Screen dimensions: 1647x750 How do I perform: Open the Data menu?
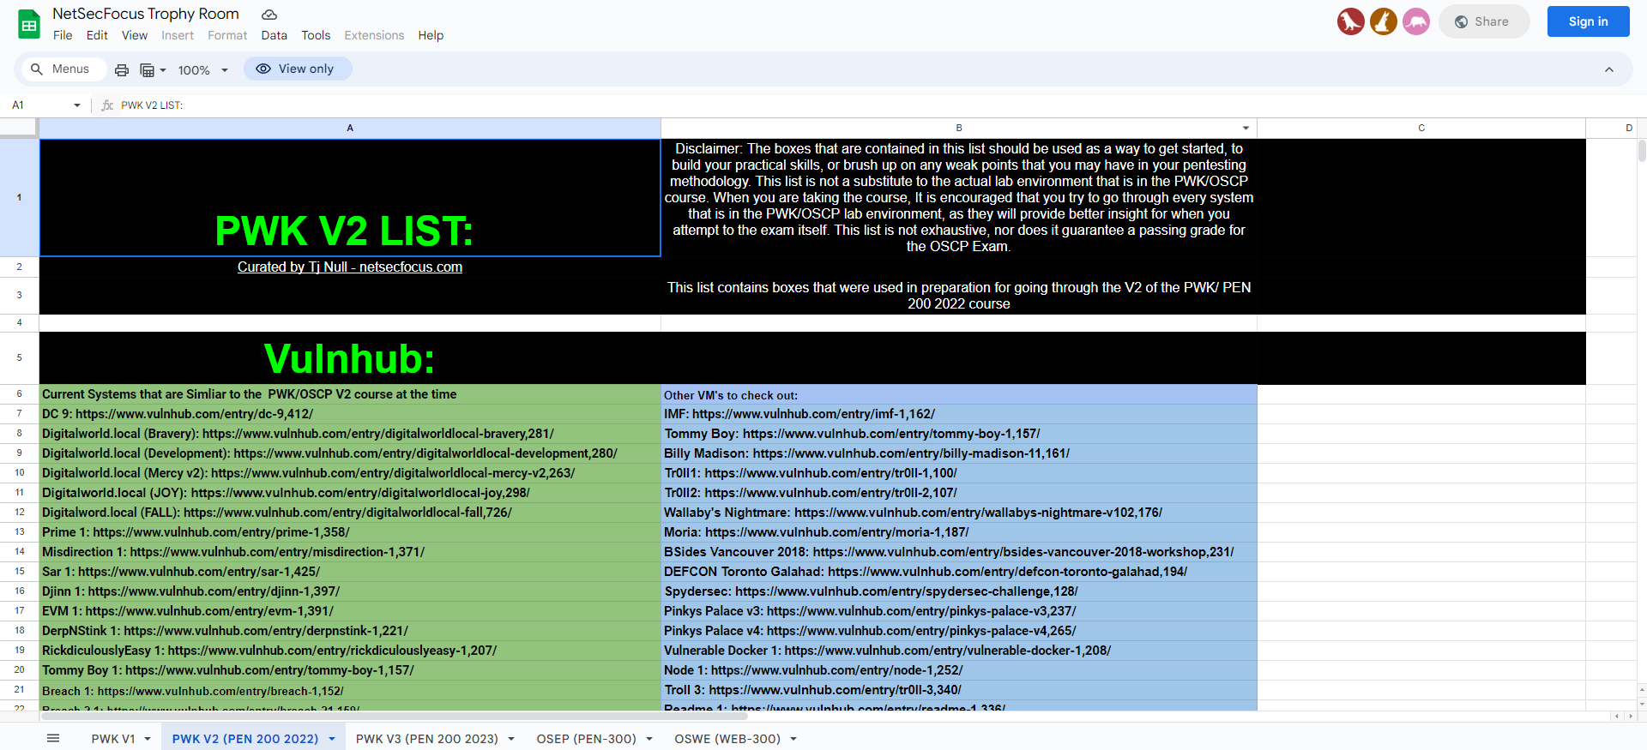tap(274, 35)
